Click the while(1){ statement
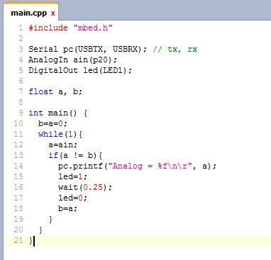The image size is (271, 260). (x=60, y=134)
